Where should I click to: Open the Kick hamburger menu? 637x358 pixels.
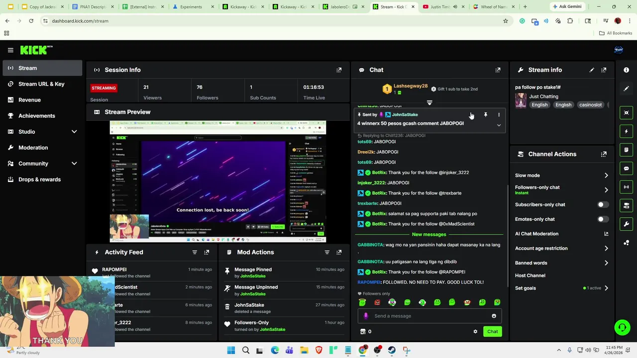pos(10,50)
